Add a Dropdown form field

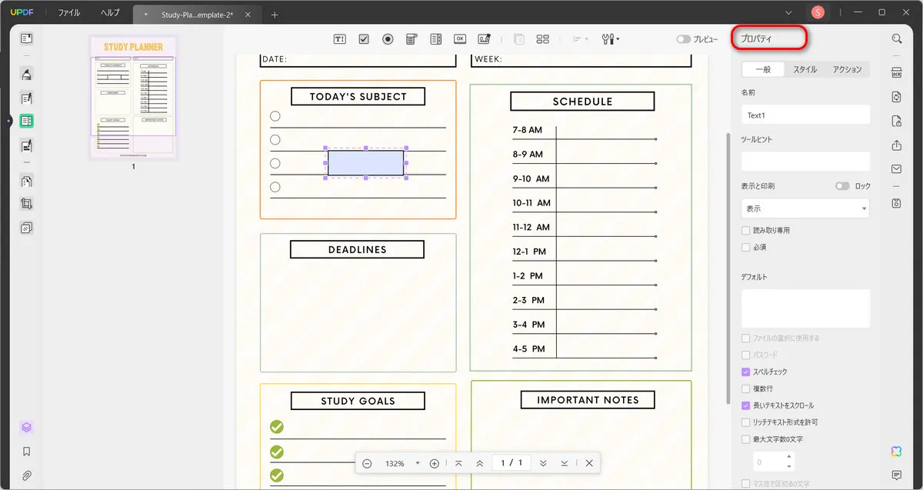tap(412, 39)
